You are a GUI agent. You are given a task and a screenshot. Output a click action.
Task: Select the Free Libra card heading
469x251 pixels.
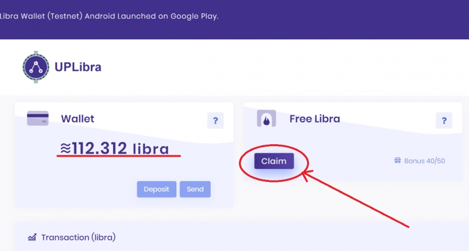pos(315,119)
